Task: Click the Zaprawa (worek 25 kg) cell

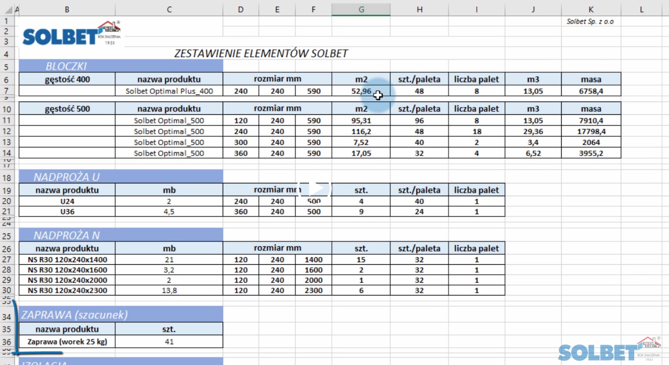Action: point(67,342)
